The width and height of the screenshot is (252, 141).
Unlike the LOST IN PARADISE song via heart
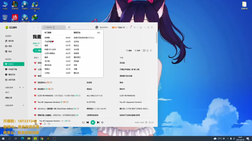click(x=35, y=96)
